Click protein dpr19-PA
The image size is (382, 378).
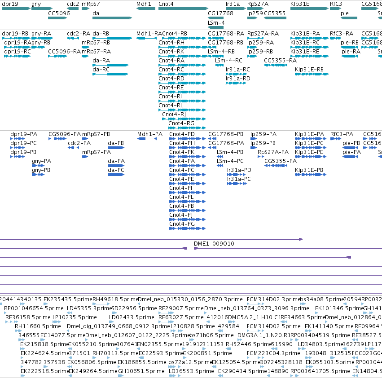[x=18, y=139]
